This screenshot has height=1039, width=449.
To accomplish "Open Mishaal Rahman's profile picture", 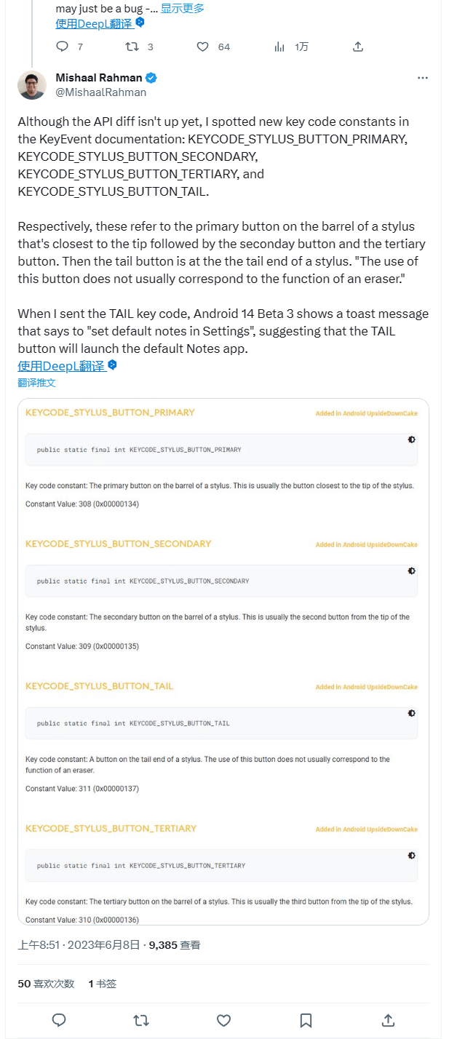I will coord(33,85).
